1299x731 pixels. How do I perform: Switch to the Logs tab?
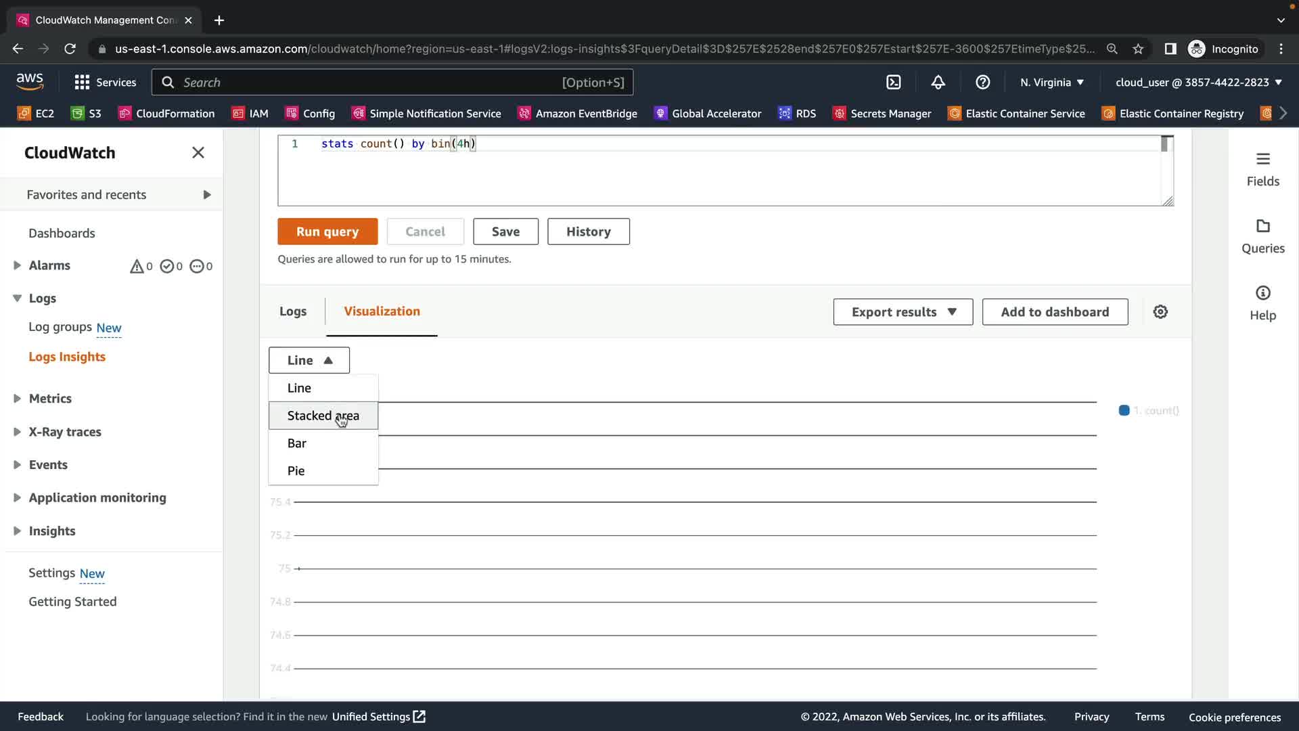tap(292, 311)
